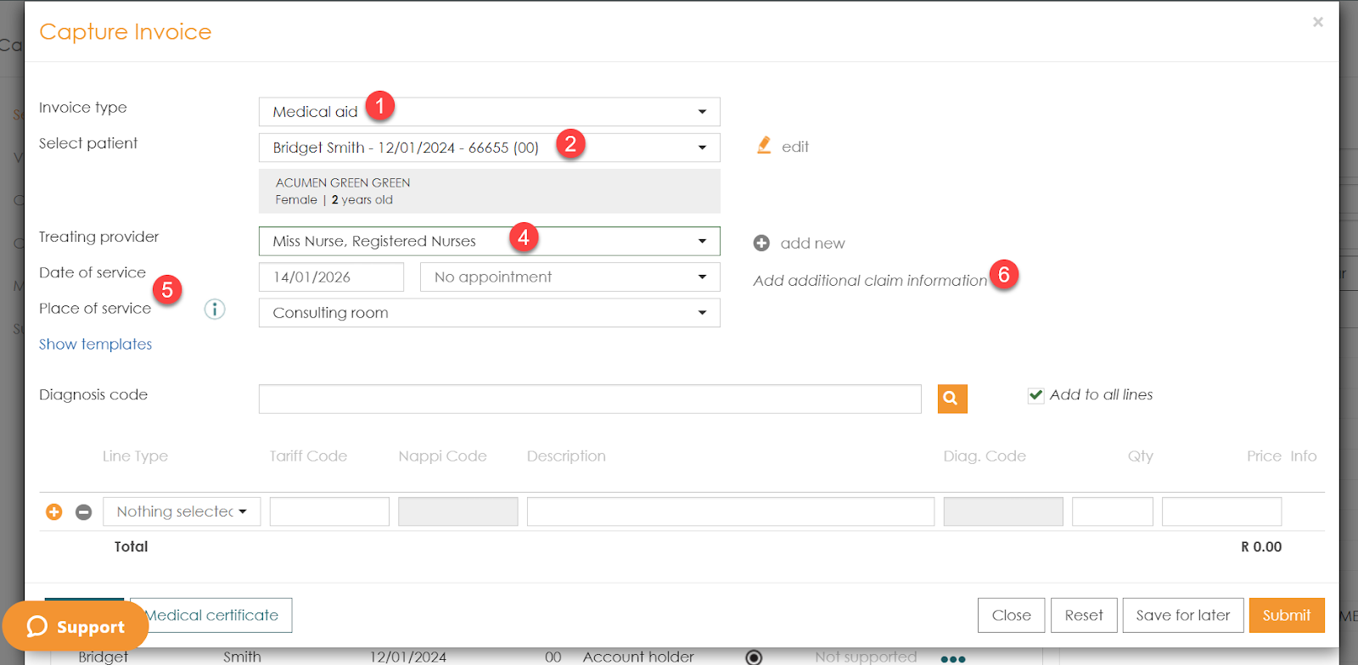Close the Capture Invoice dialog with X
Viewport: 1358px width, 665px height.
point(1317,22)
